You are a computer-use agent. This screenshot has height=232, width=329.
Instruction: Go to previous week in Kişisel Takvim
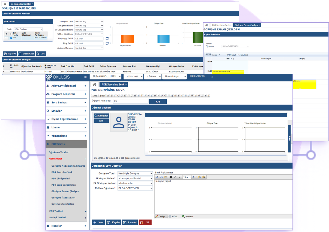click(x=207, y=55)
